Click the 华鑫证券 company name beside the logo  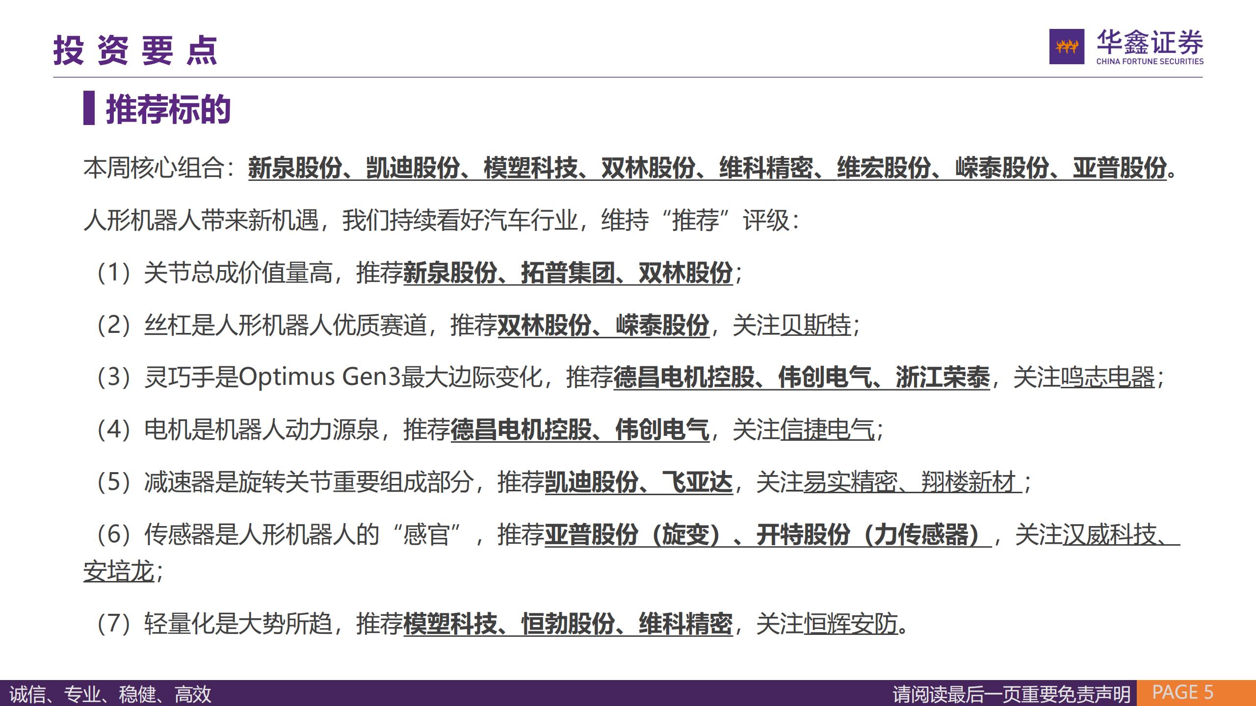pos(1150,42)
